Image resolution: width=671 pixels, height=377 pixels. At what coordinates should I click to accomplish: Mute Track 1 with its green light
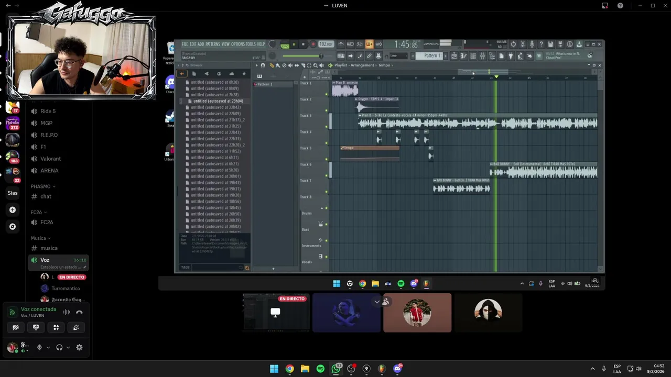click(x=327, y=94)
